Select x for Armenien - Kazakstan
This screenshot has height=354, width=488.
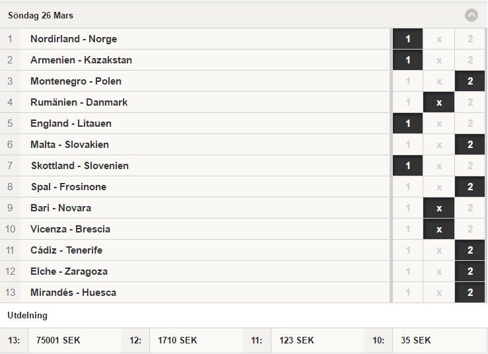coord(439,60)
